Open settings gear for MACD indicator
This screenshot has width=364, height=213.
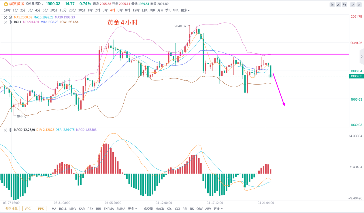[10, 130]
